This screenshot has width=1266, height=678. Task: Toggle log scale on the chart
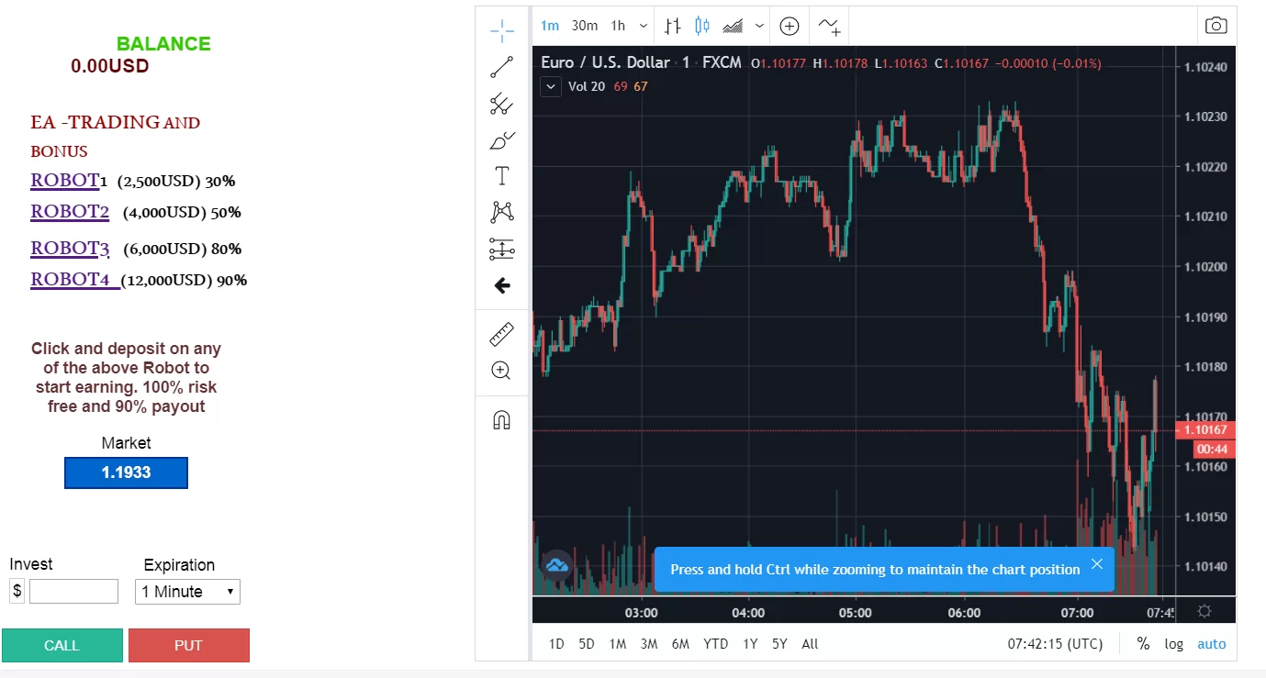pyautogui.click(x=1174, y=644)
